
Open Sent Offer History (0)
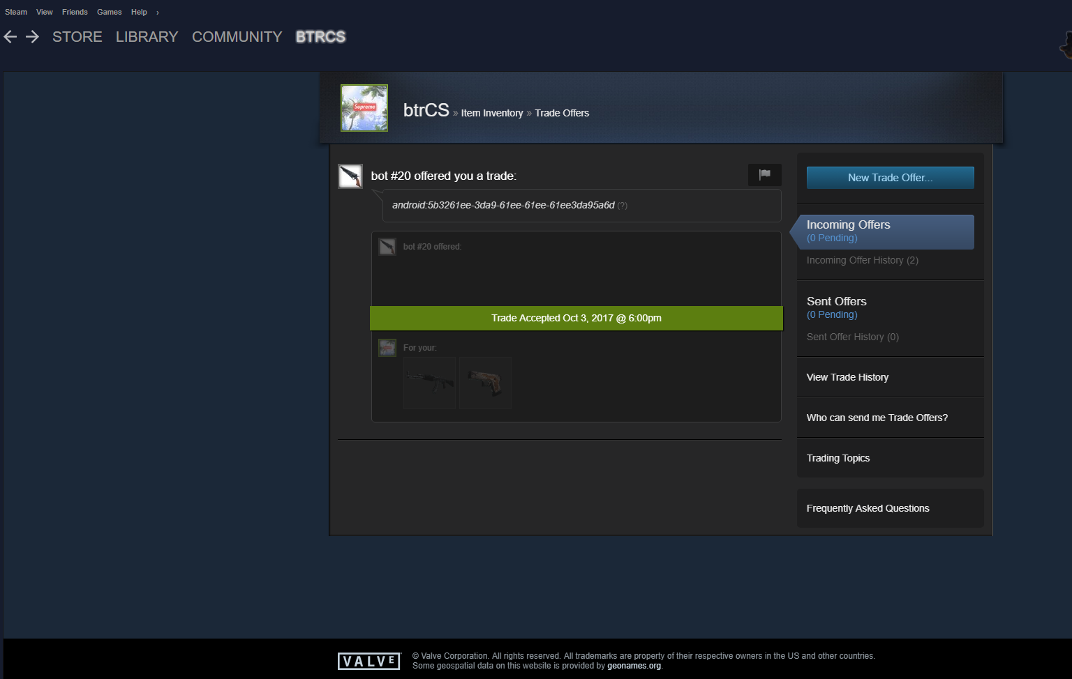(x=853, y=337)
